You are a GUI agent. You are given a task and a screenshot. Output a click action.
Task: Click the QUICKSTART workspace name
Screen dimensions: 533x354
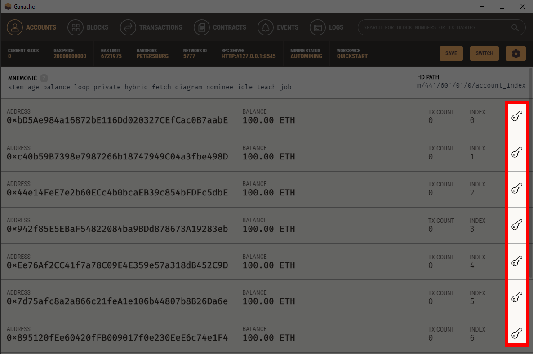click(352, 56)
